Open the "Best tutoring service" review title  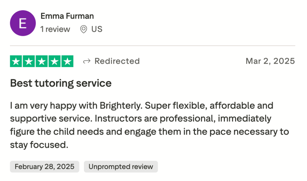[61, 83]
